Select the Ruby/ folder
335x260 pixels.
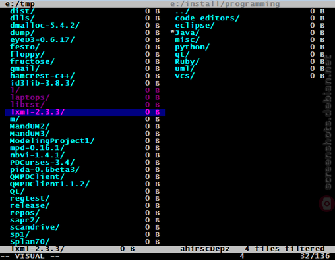pyautogui.click(x=187, y=62)
